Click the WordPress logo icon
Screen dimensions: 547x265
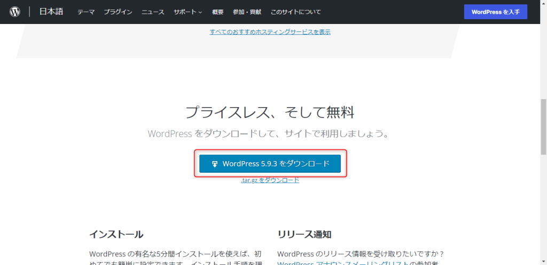[14, 12]
